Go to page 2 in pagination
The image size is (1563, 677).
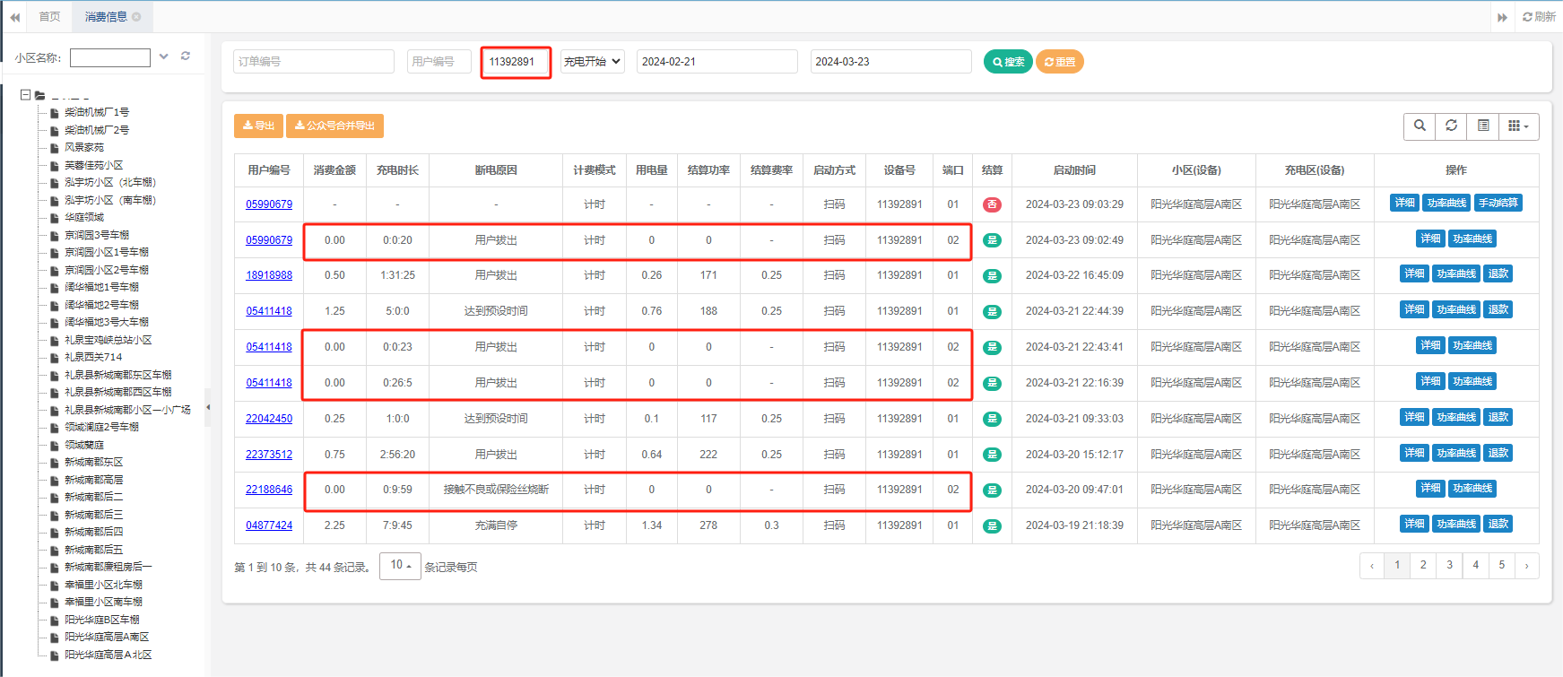[1423, 566]
